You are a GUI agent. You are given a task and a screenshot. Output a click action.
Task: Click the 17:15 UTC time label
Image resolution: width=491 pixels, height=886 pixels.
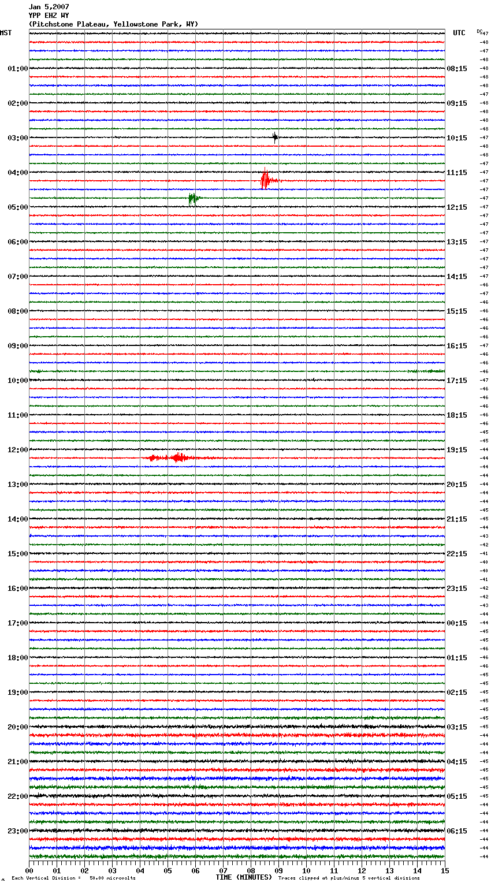click(x=457, y=381)
